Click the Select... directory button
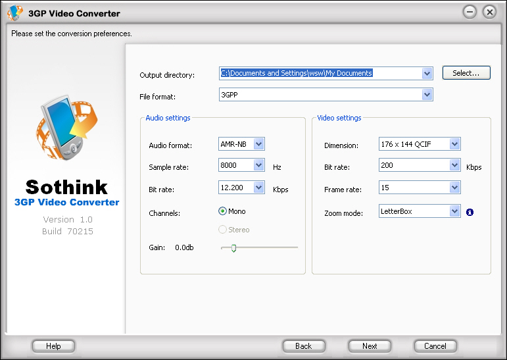 point(466,73)
